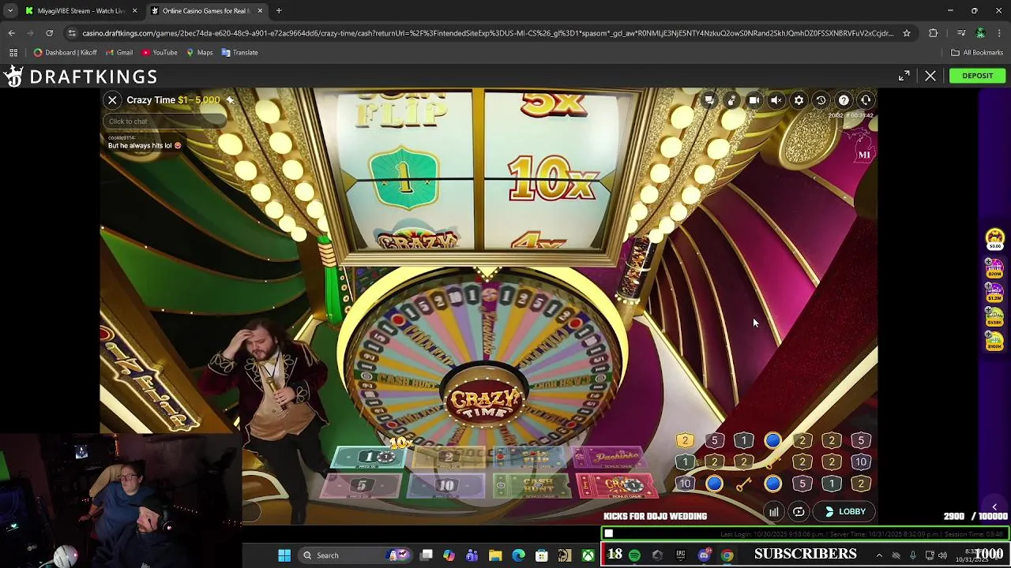Open the All Bookmarks folder
The image size is (1011, 568).
tap(977, 53)
